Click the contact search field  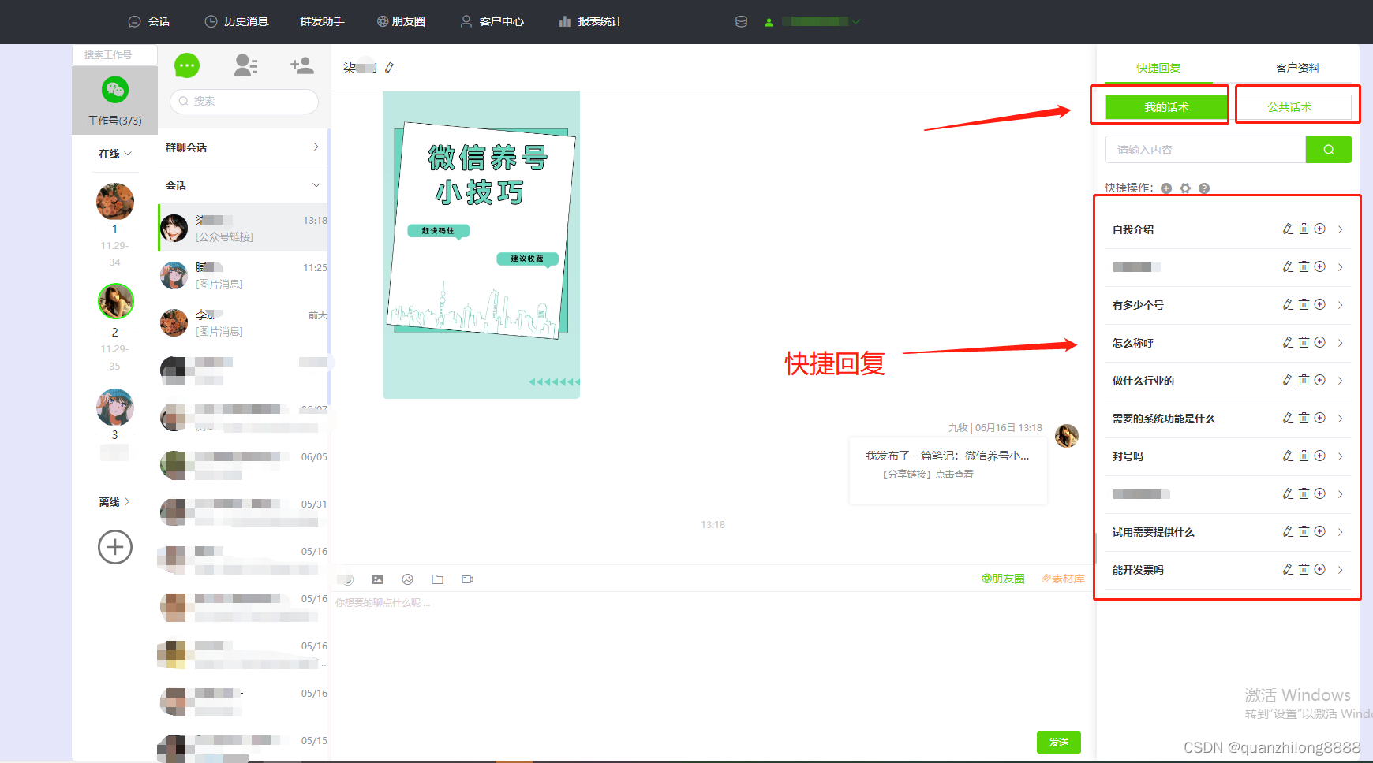pyautogui.click(x=244, y=101)
